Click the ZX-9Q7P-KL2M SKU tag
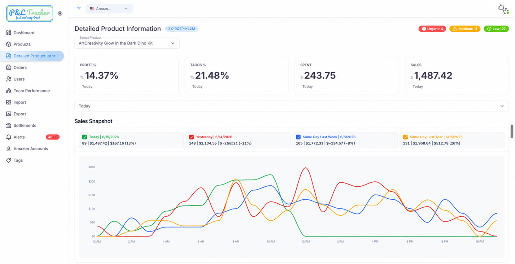Viewport: 515px width, 264px height. [x=181, y=29]
